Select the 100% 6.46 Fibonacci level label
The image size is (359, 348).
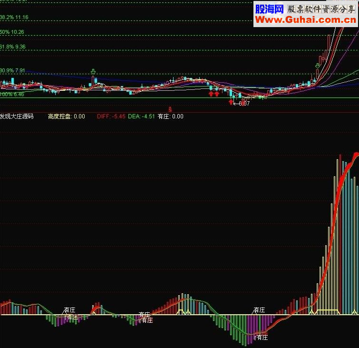[x=12, y=94]
